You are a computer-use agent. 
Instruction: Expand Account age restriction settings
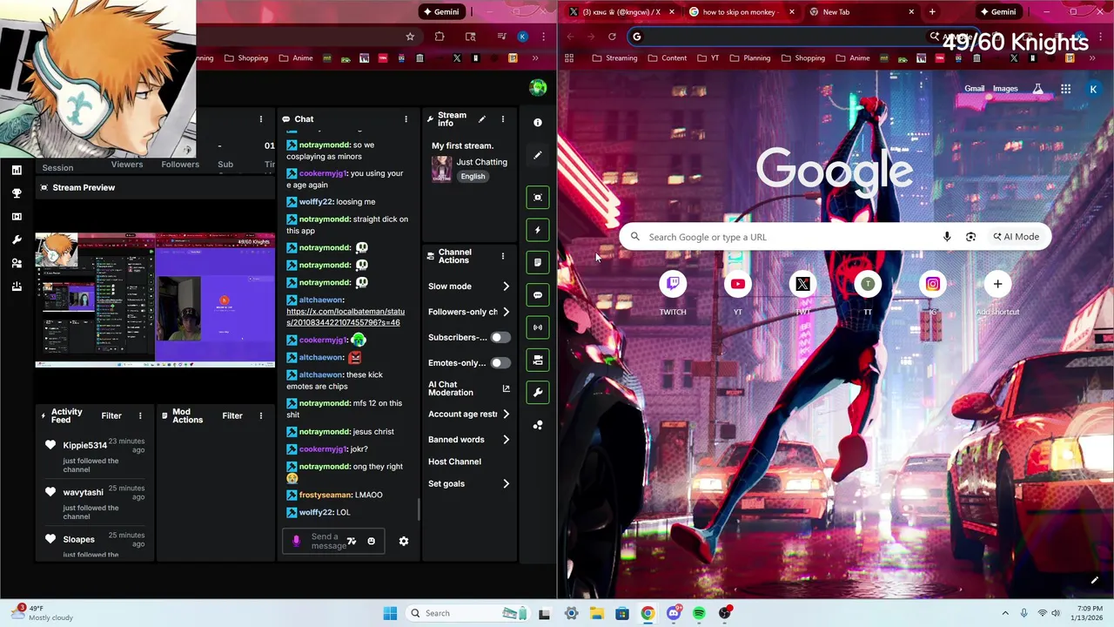click(506, 415)
